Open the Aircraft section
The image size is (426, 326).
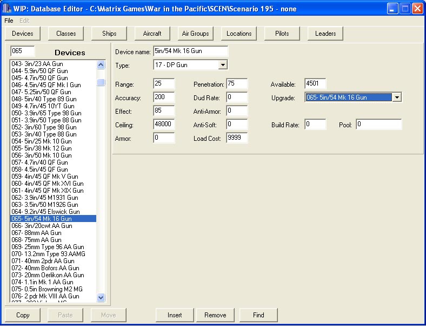[152, 34]
